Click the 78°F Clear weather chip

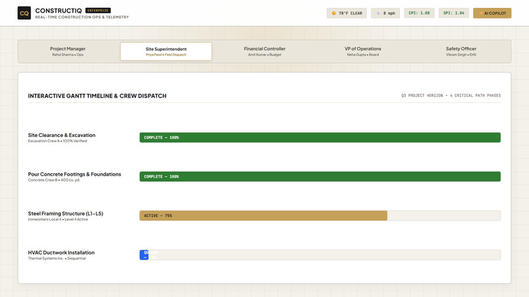[x=347, y=13]
